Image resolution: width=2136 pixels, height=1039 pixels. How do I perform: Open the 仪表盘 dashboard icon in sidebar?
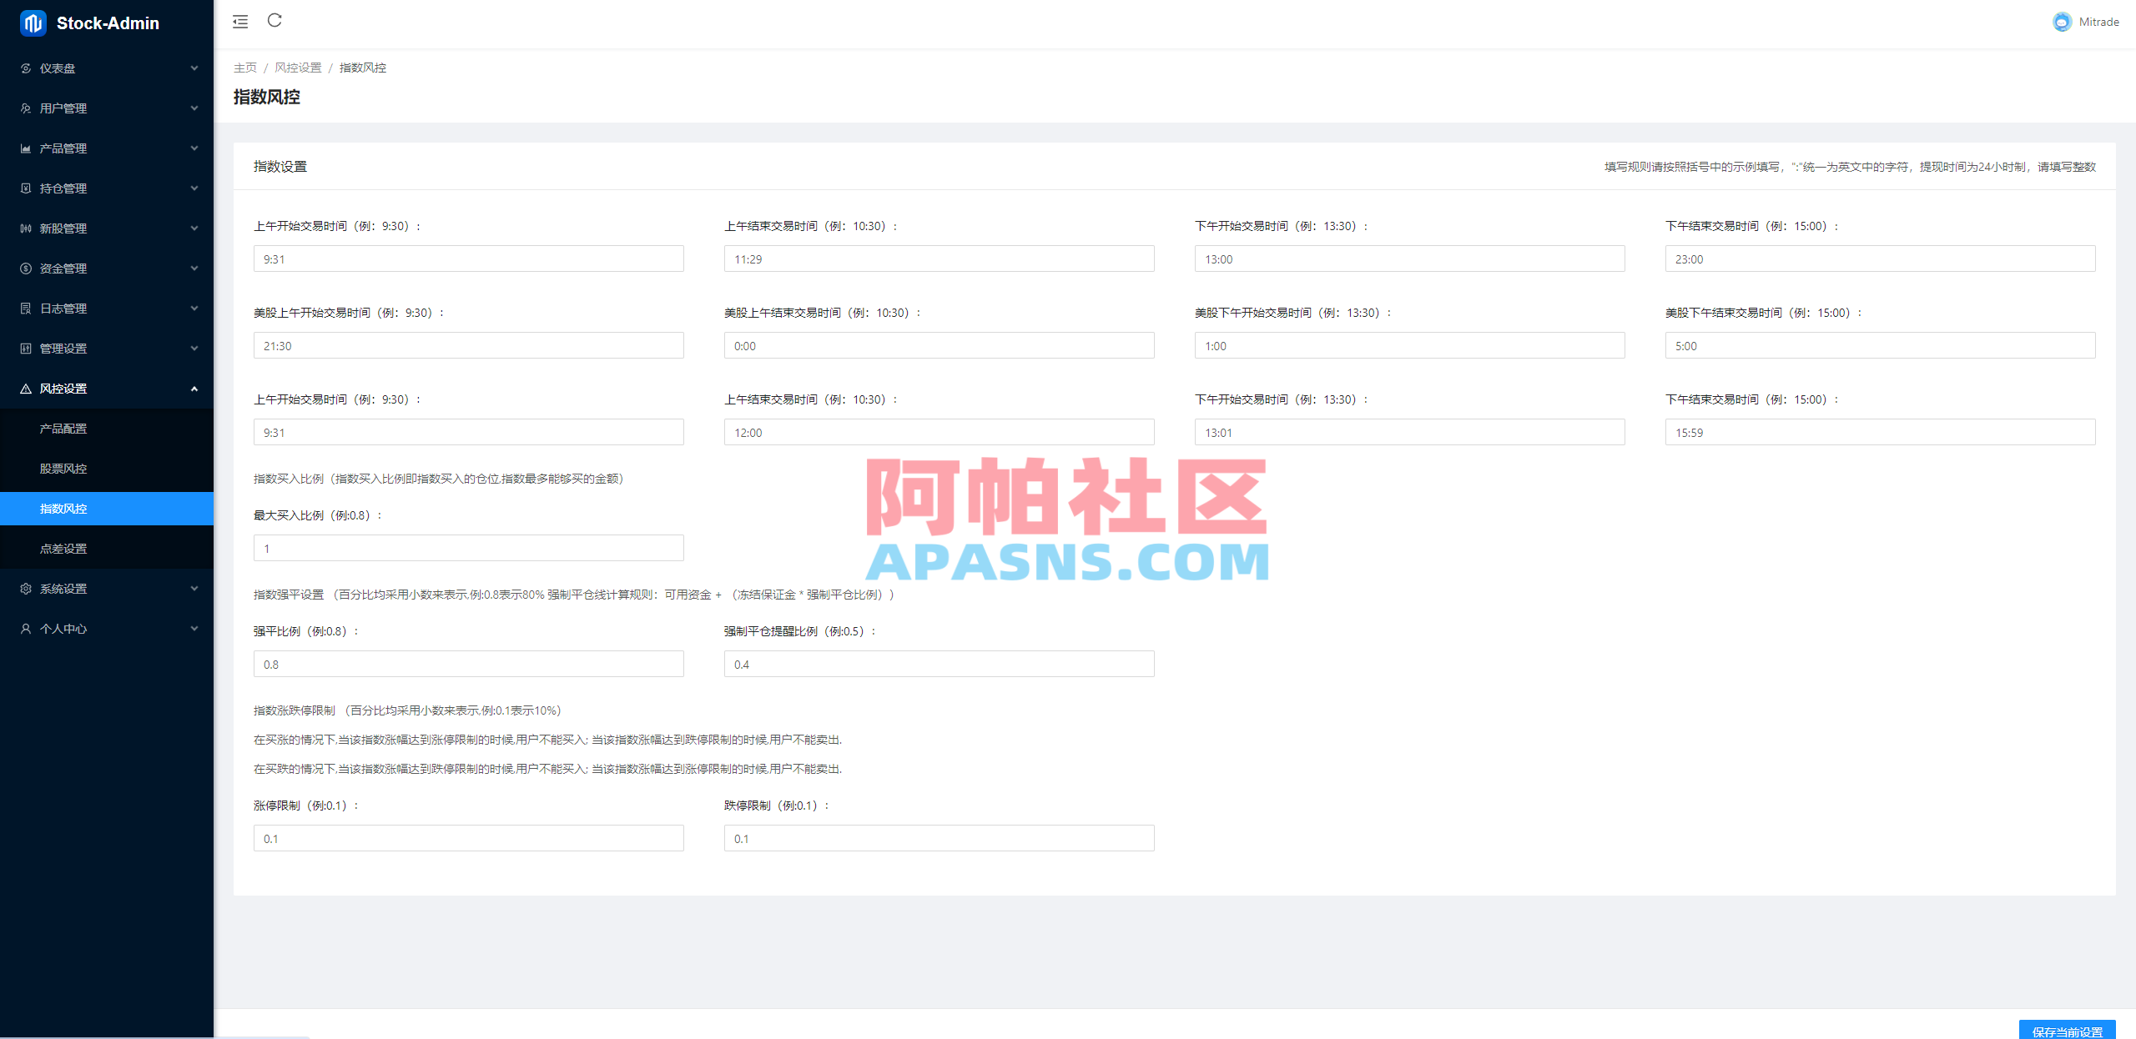pos(25,68)
